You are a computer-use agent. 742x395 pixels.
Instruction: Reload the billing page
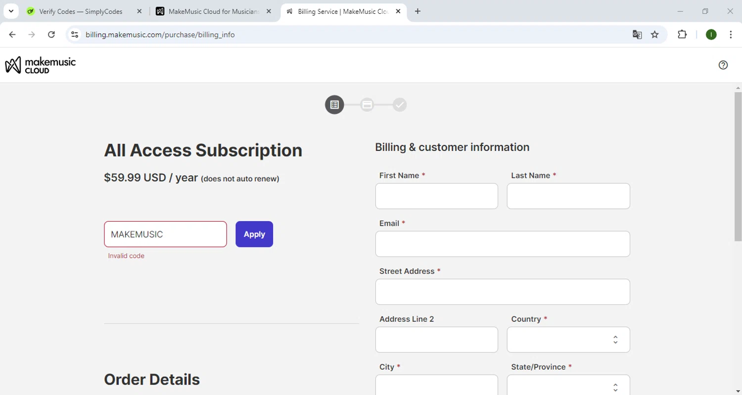tap(51, 35)
